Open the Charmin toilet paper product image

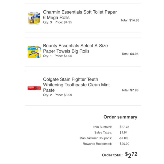pos(34,18)
